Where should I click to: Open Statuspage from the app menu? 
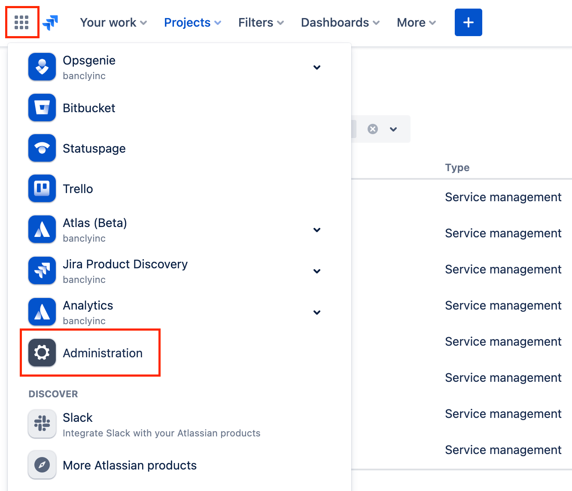point(42,148)
